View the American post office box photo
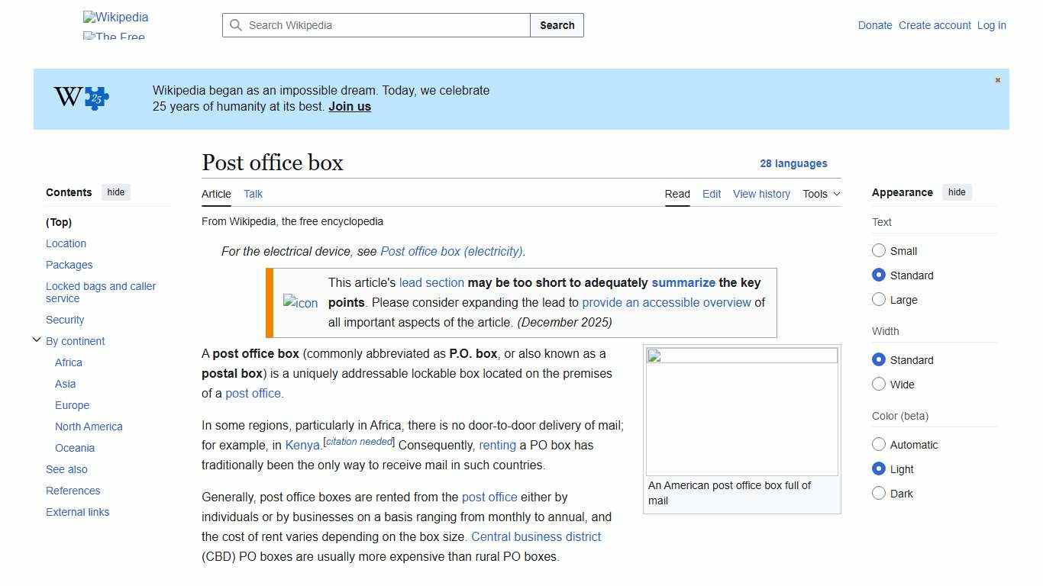 [x=741, y=411]
